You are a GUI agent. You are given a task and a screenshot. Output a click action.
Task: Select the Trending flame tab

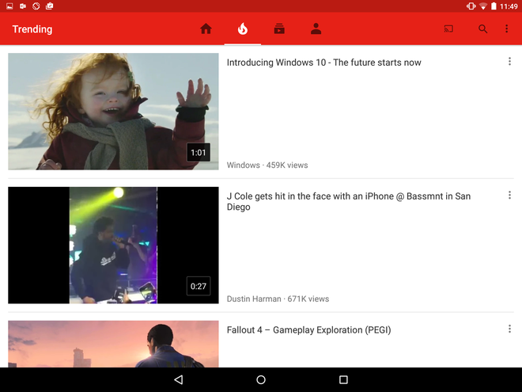(242, 29)
